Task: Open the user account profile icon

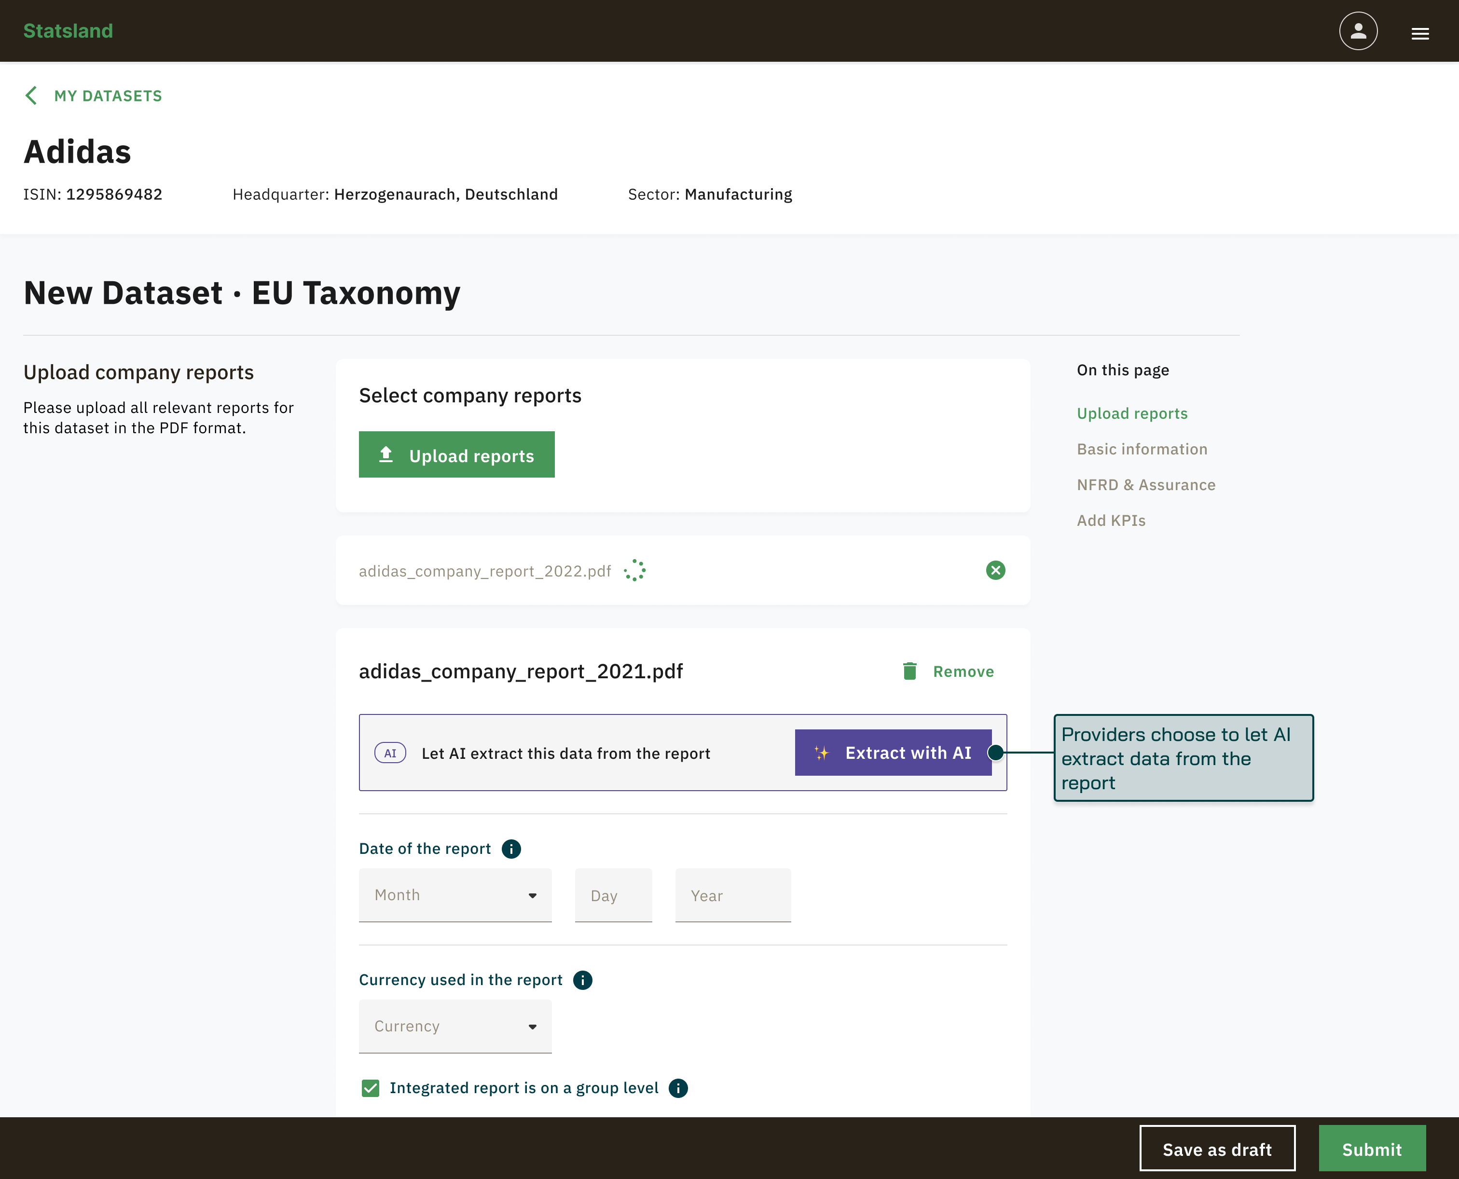Action: pyautogui.click(x=1358, y=30)
